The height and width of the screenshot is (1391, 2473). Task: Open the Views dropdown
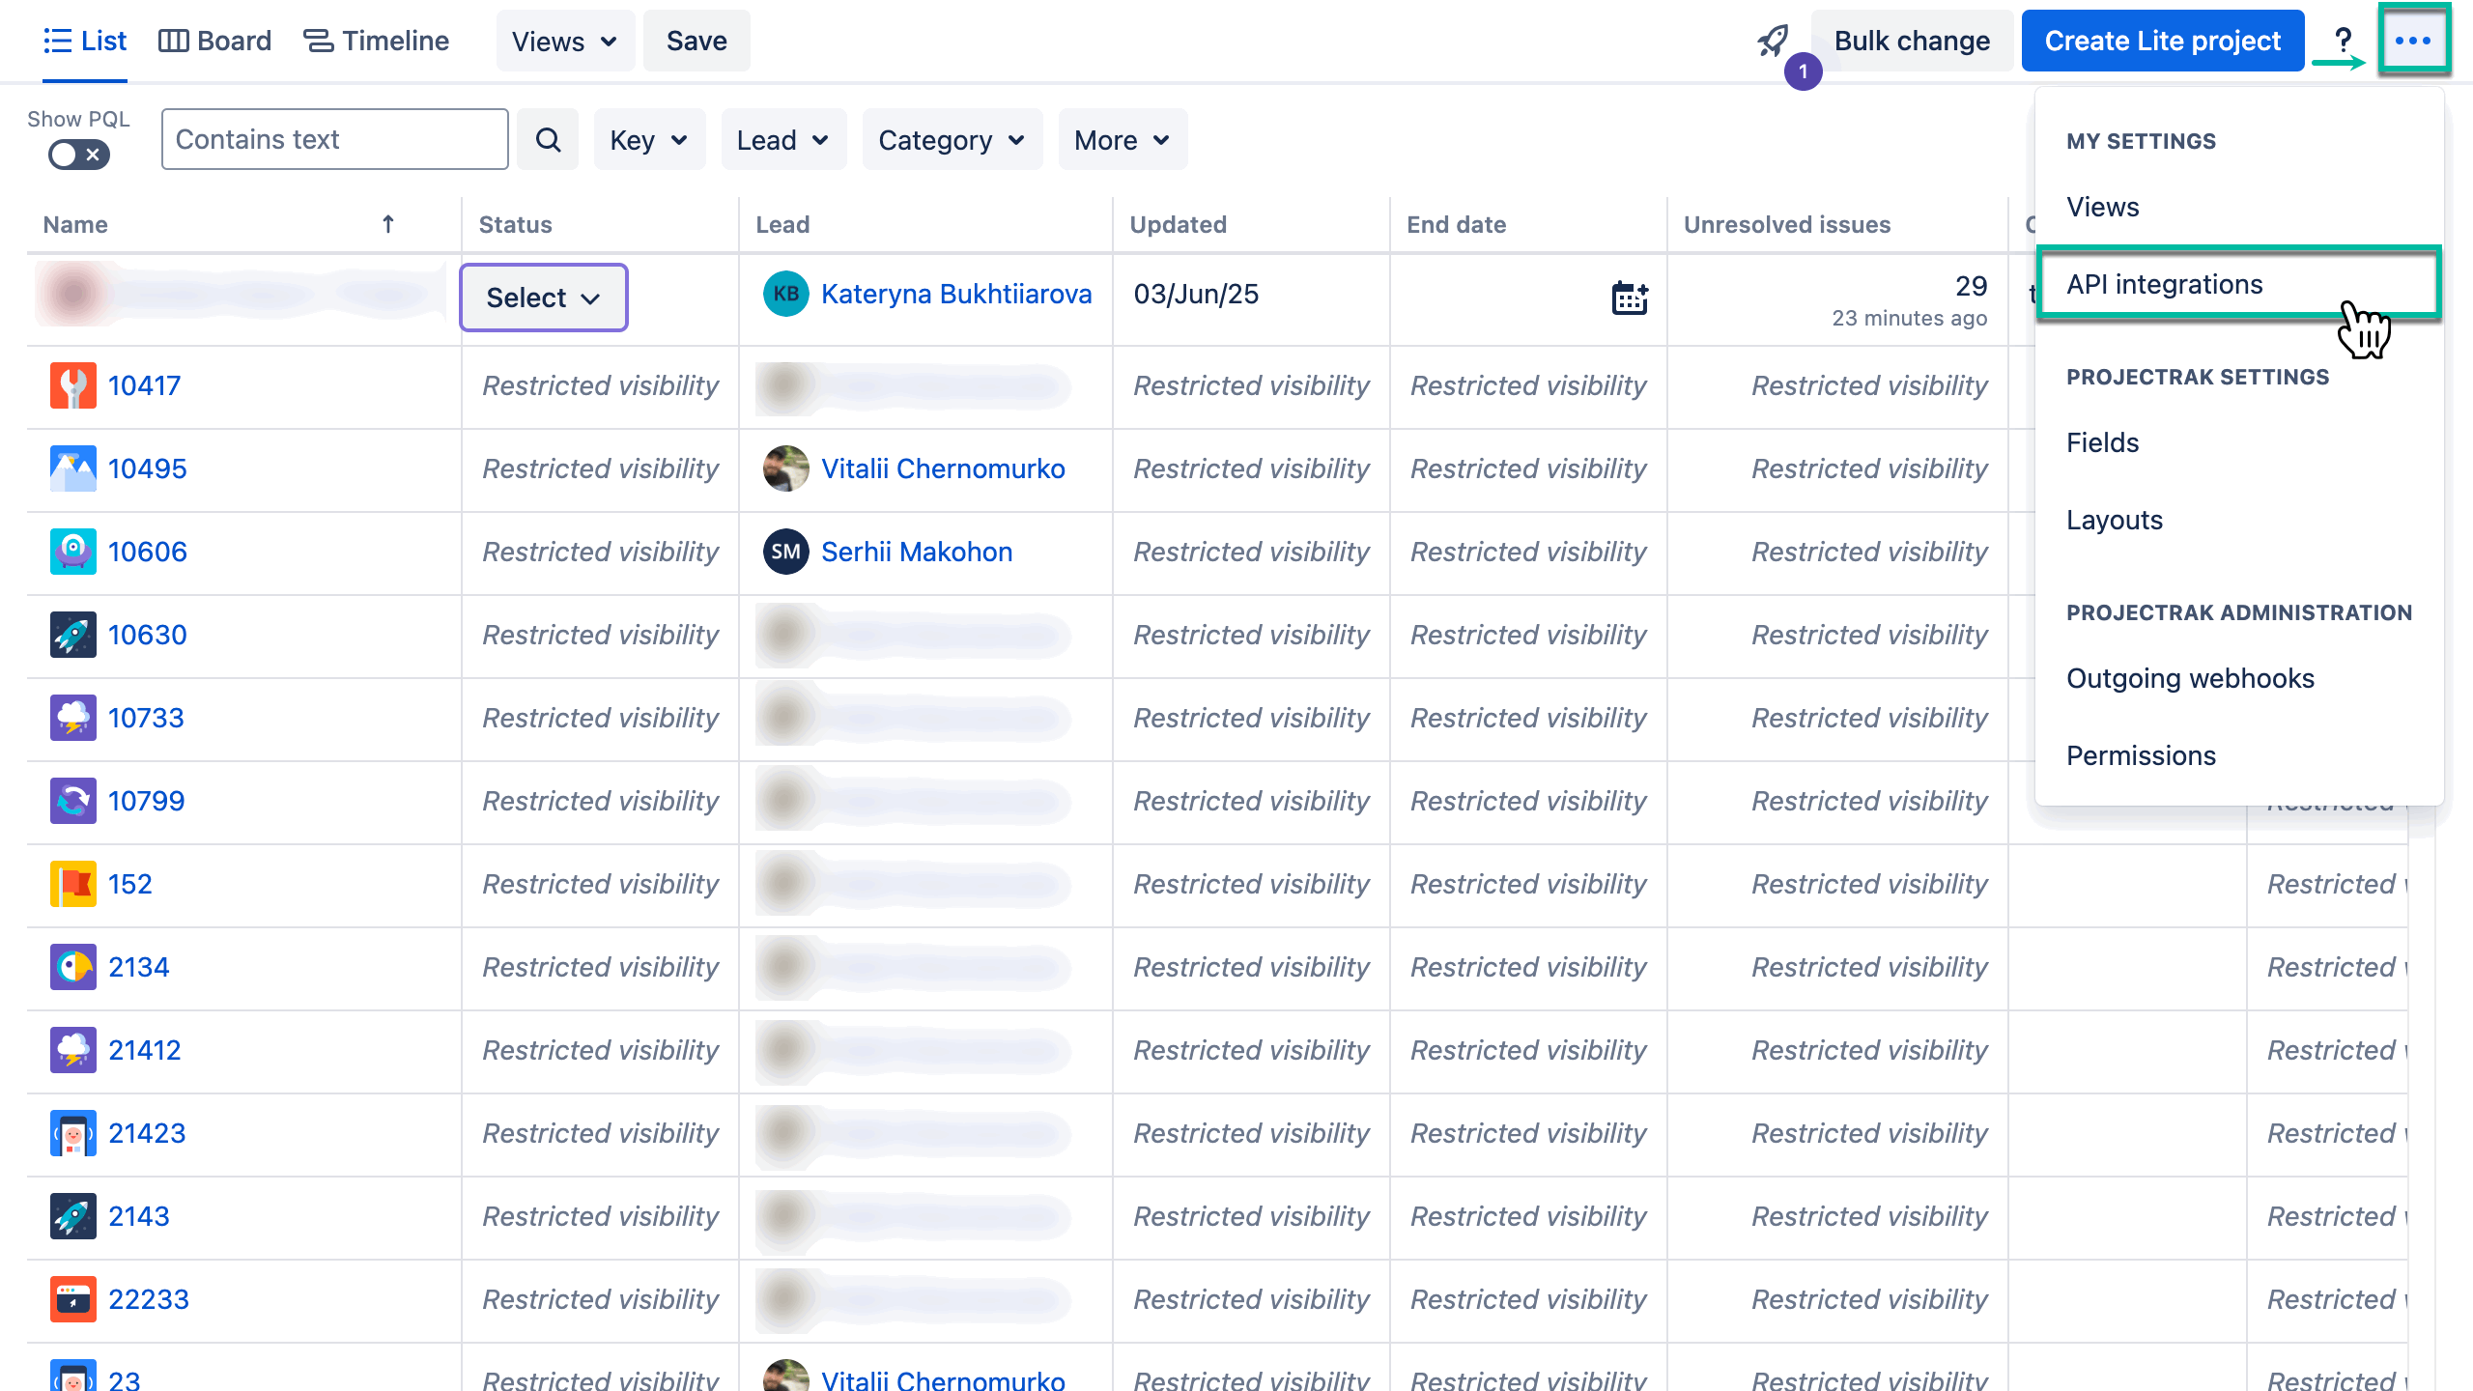coord(565,41)
